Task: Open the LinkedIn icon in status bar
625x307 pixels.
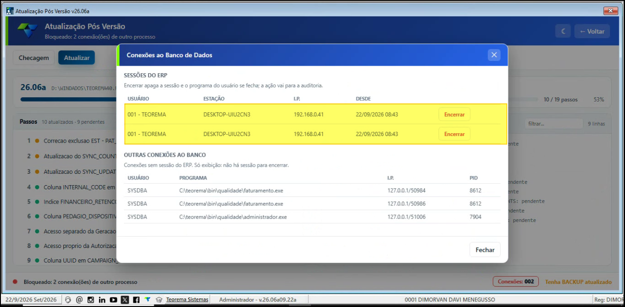Action: (102, 299)
